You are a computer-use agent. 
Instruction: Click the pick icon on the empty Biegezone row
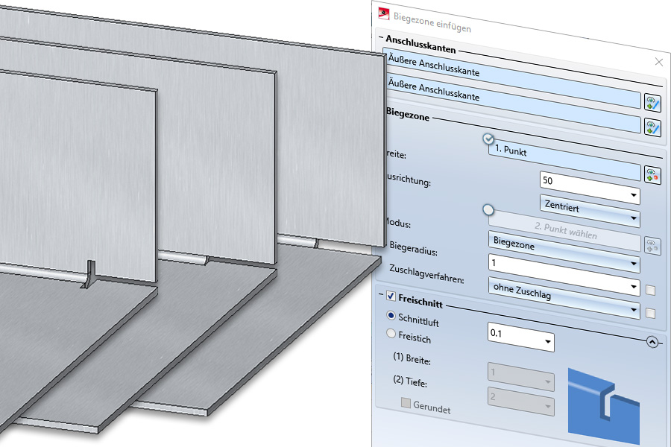pos(652,127)
